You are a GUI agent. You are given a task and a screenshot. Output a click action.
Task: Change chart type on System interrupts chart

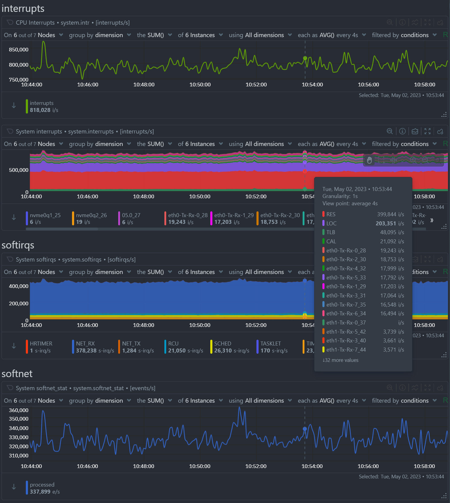pyautogui.click(x=415, y=131)
